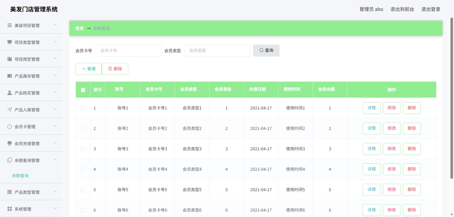Expand the 美容项目管理 chevron
The height and width of the screenshot is (217, 454).
tap(55, 25)
